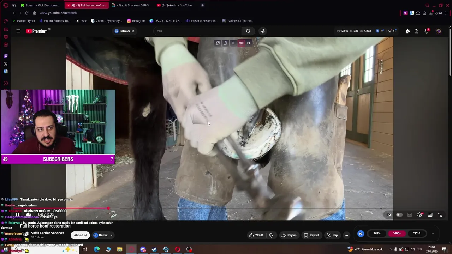The width and height of the screenshot is (452, 254).
Task: Switch to the Şekerim - YouTube tab
Action: click(175, 5)
